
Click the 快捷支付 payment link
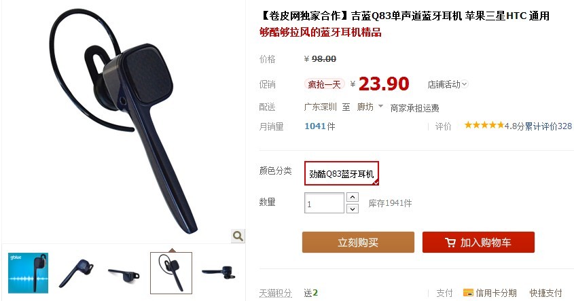(545, 293)
